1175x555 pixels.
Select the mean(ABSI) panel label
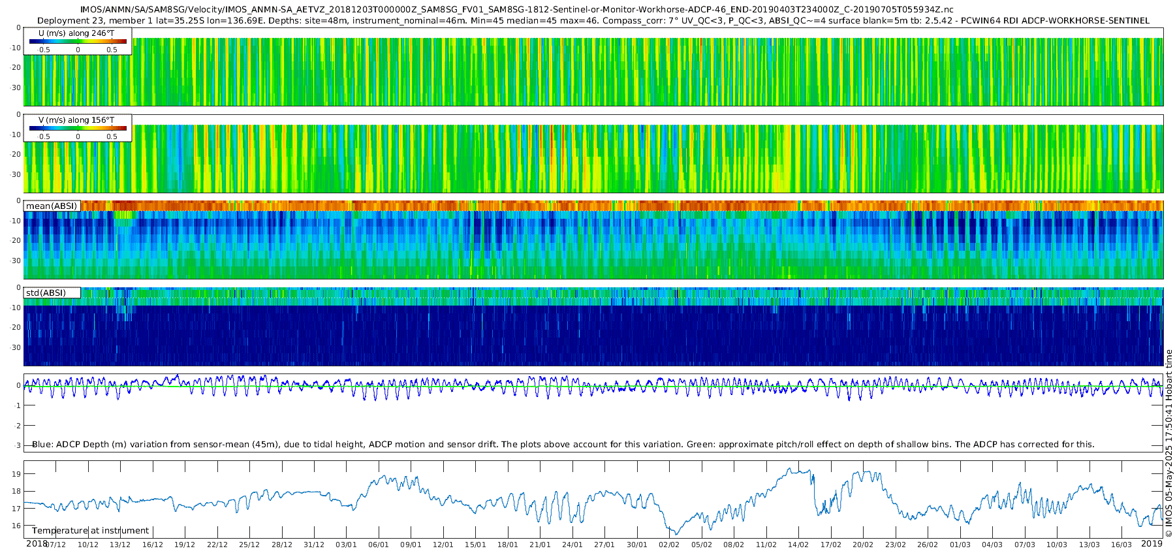coord(52,206)
